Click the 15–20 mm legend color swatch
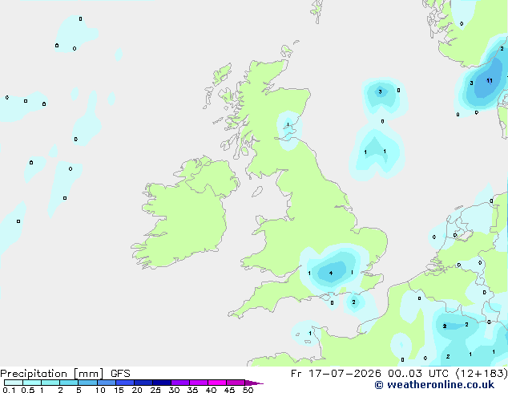The width and height of the screenshot is (508, 393). click(x=125, y=383)
